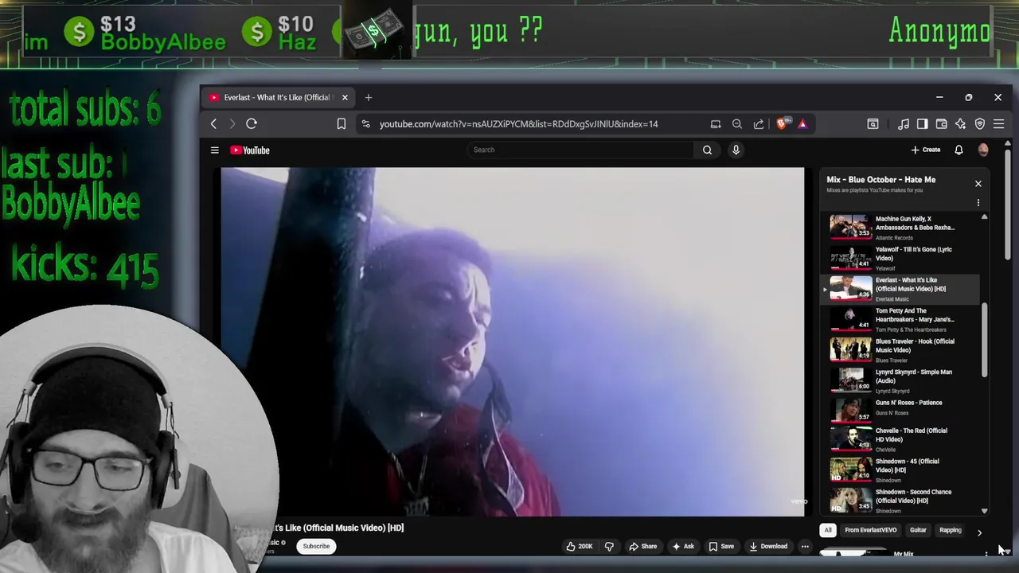Open the music note playlist icon
The image size is (1019, 573).
[x=904, y=124]
